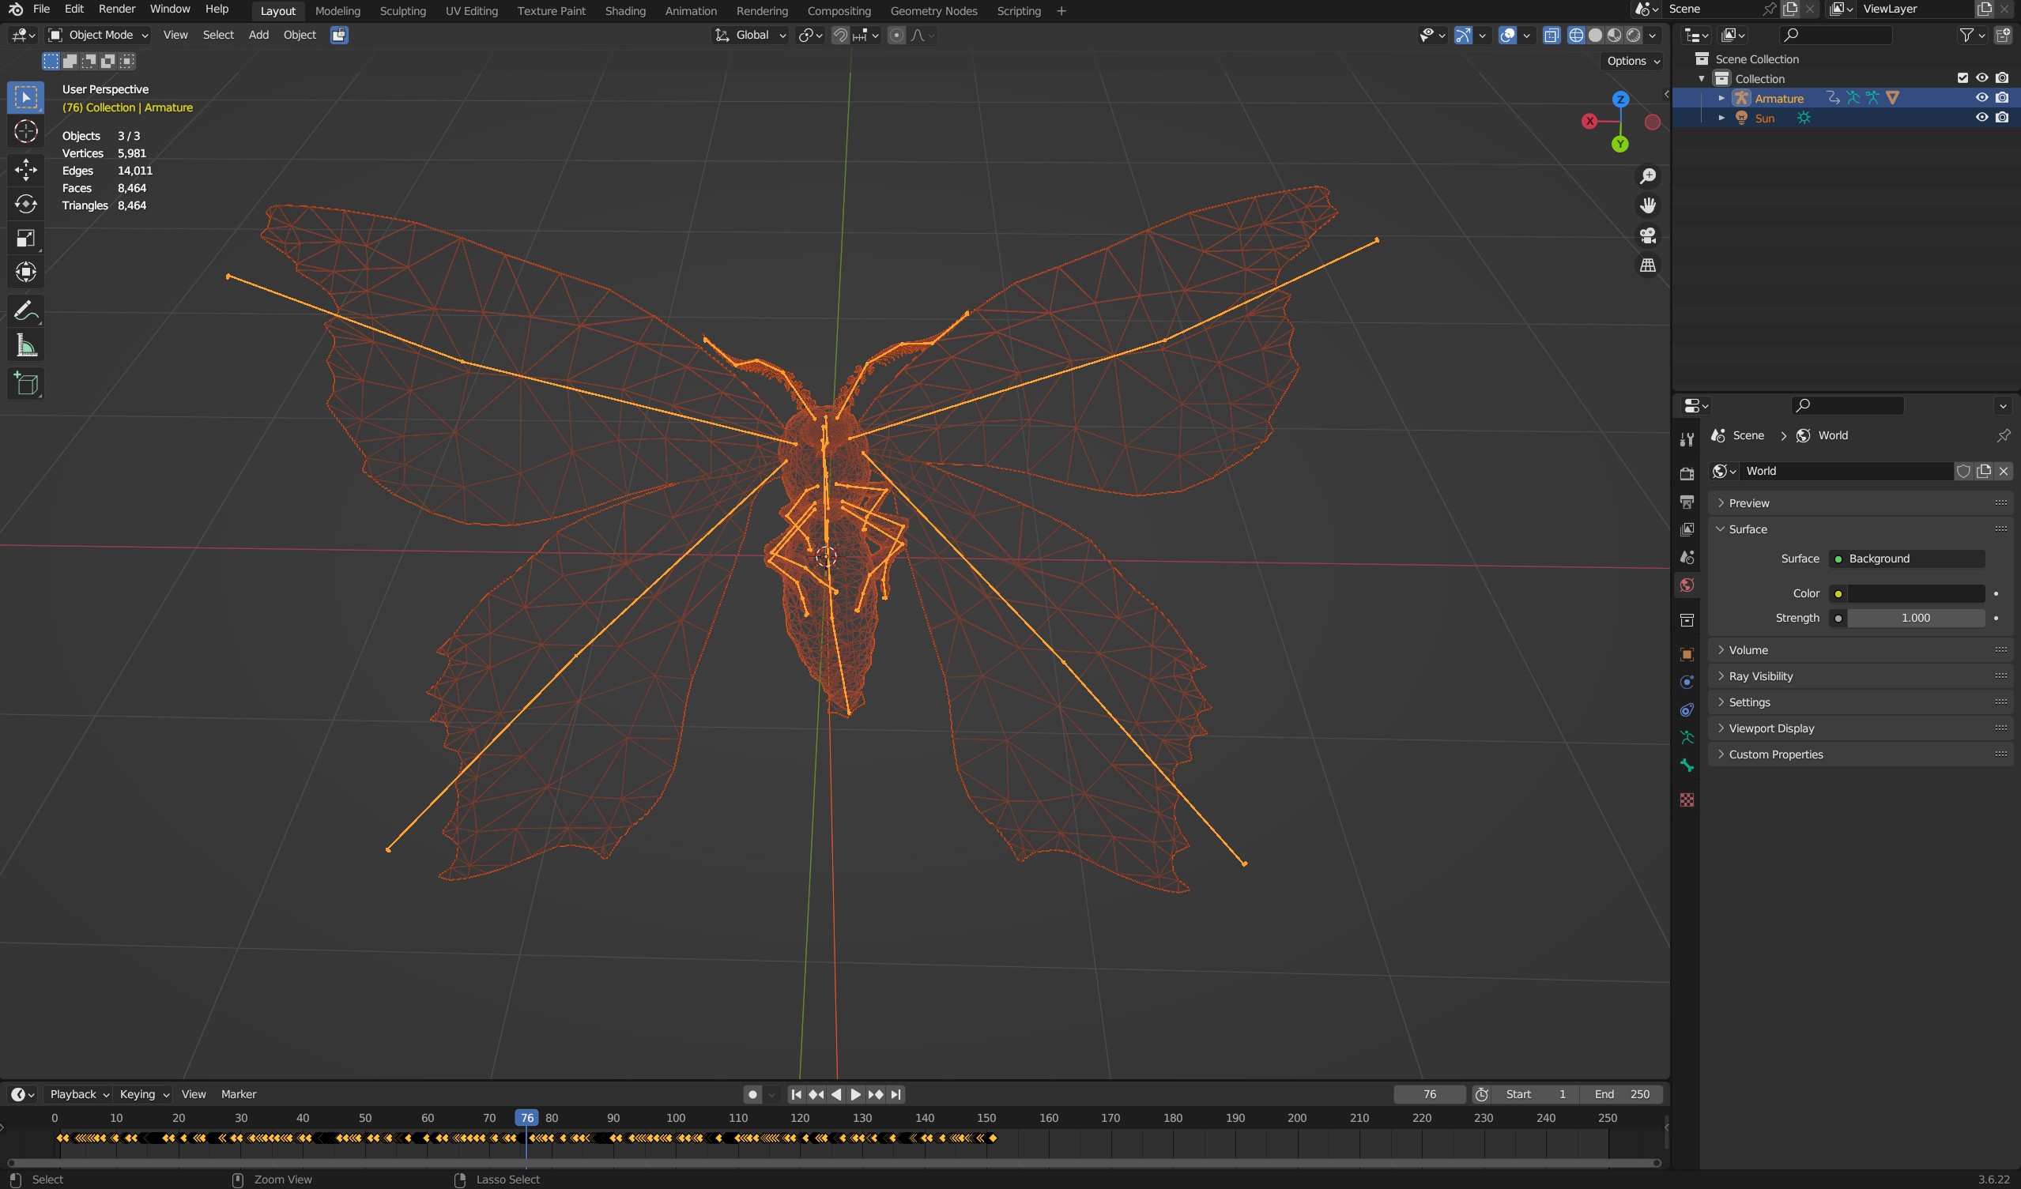Choose the Add Cube tool

pyautogui.click(x=25, y=384)
